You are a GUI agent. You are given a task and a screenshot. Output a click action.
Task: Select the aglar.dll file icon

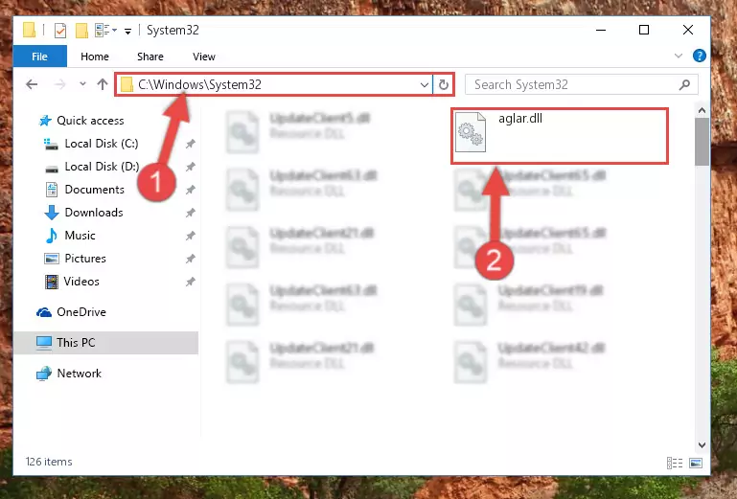(x=471, y=132)
